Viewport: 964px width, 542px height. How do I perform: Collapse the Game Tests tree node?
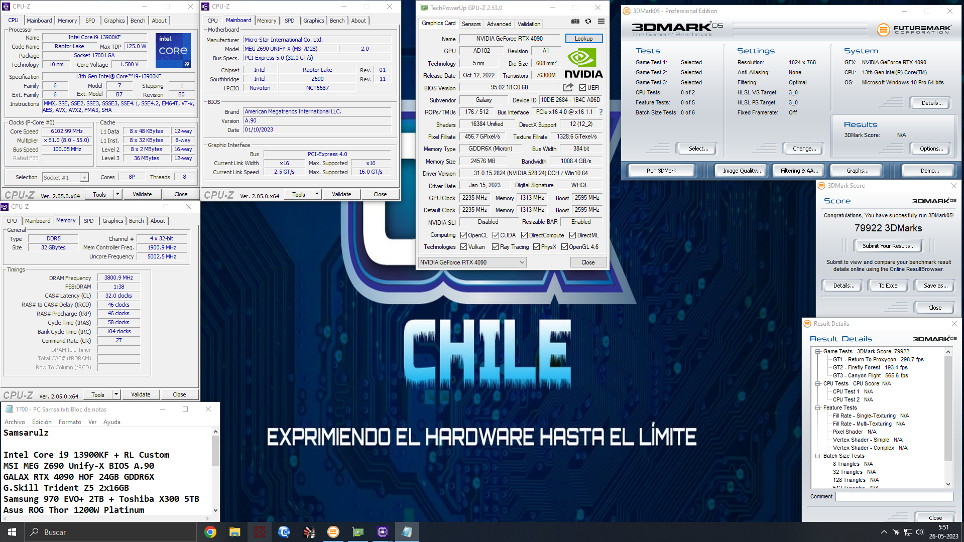click(817, 351)
